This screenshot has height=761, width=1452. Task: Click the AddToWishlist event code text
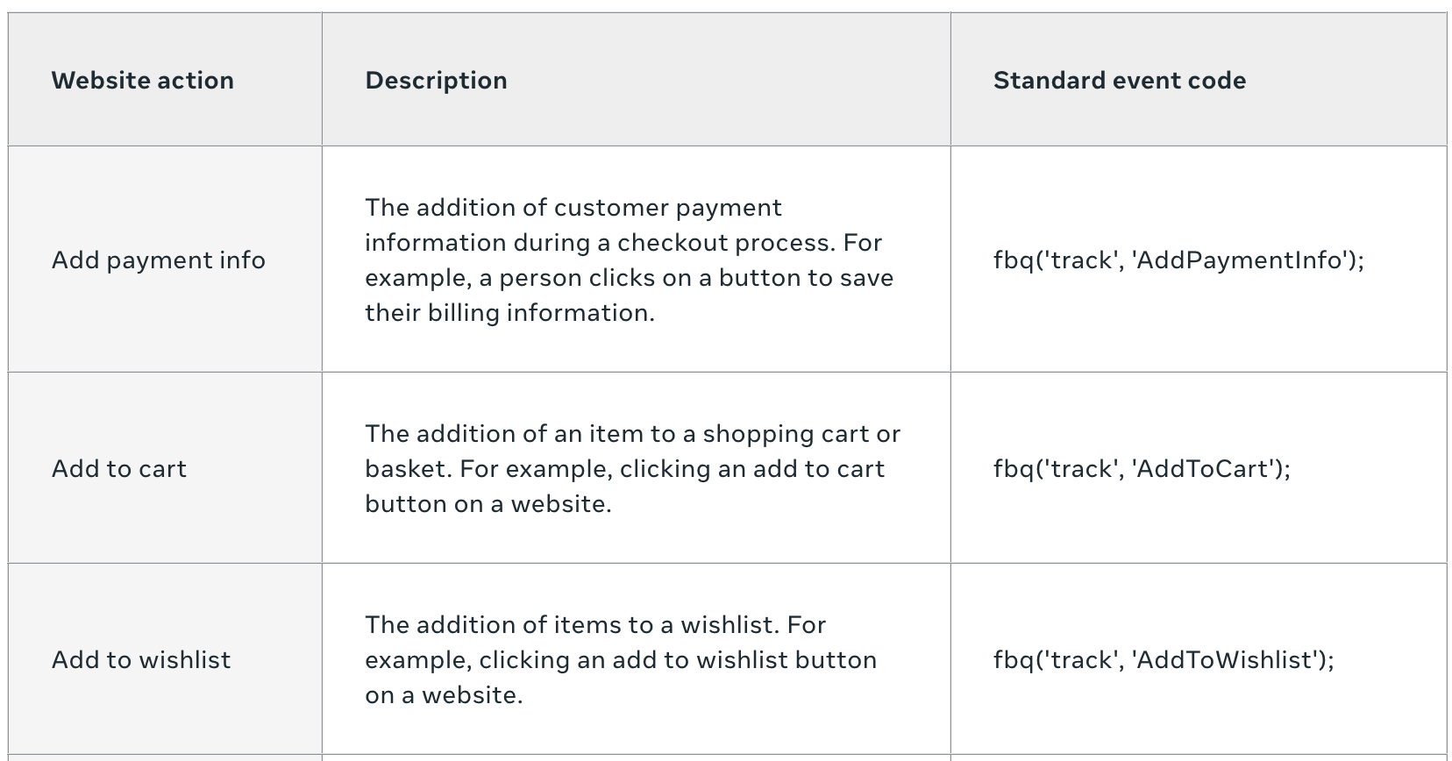click(1164, 660)
